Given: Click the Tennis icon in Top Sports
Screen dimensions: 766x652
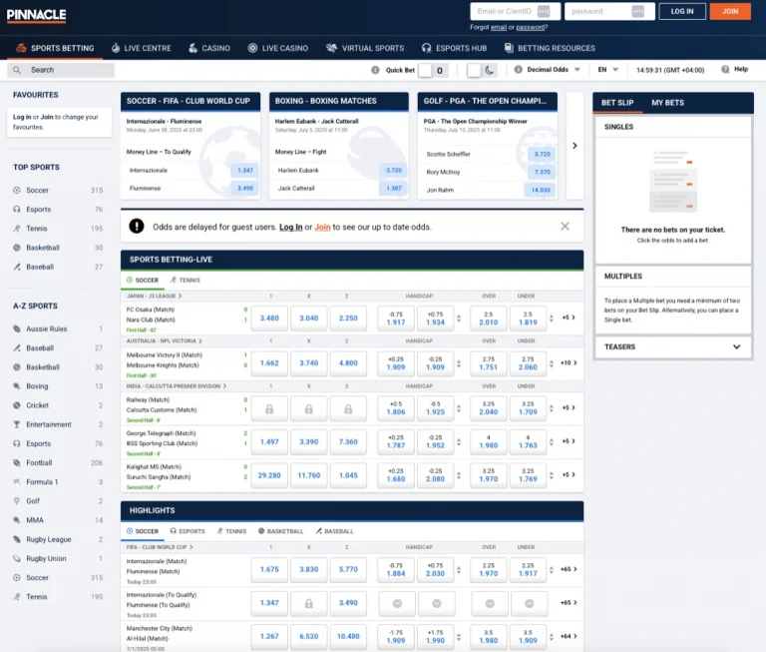Looking at the screenshot, I should (x=17, y=229).
